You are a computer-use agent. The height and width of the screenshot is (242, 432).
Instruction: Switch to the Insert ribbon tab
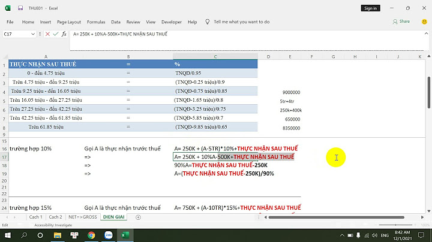[x=46, y=22]
